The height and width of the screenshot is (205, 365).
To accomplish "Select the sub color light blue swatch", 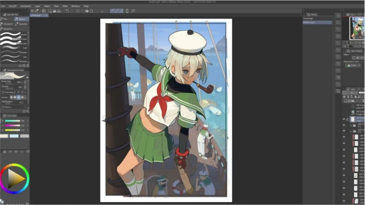I will [x=14, y=136].
